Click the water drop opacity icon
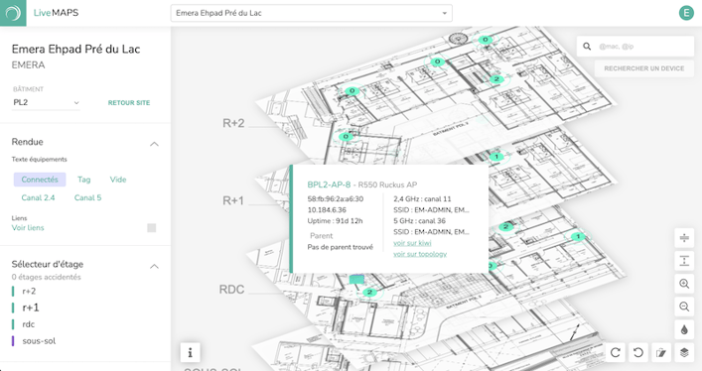 pos(684,329)
